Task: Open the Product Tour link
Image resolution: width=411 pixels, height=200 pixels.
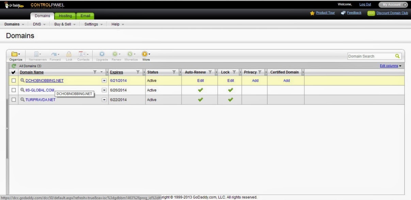Action: pyautogui.click(x=325, y=13)
